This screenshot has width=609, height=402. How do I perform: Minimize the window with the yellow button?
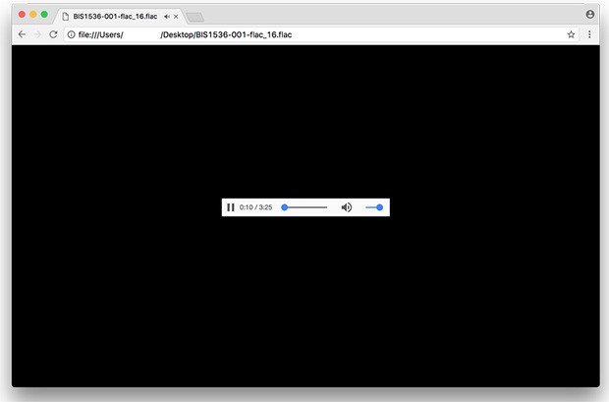click(33, 15)
